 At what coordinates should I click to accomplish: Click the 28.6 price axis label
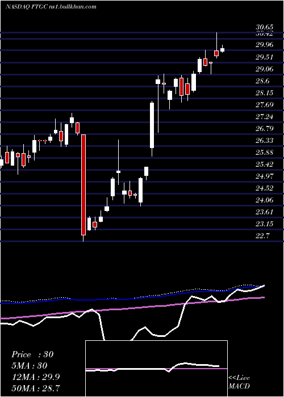[x=262, y=81]
